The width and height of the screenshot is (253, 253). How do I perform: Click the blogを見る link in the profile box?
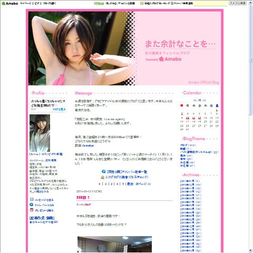click(x=59, y=109)
